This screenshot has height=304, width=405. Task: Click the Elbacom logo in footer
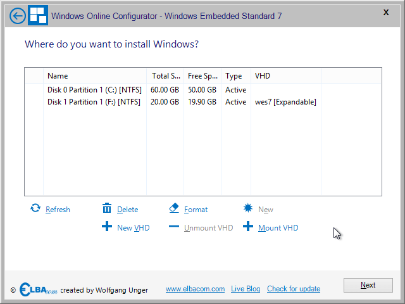coord(38,289)
